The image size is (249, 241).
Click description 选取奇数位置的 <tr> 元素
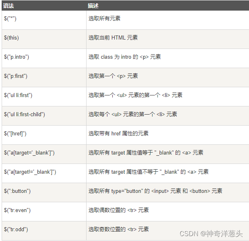tap(119, 230)
